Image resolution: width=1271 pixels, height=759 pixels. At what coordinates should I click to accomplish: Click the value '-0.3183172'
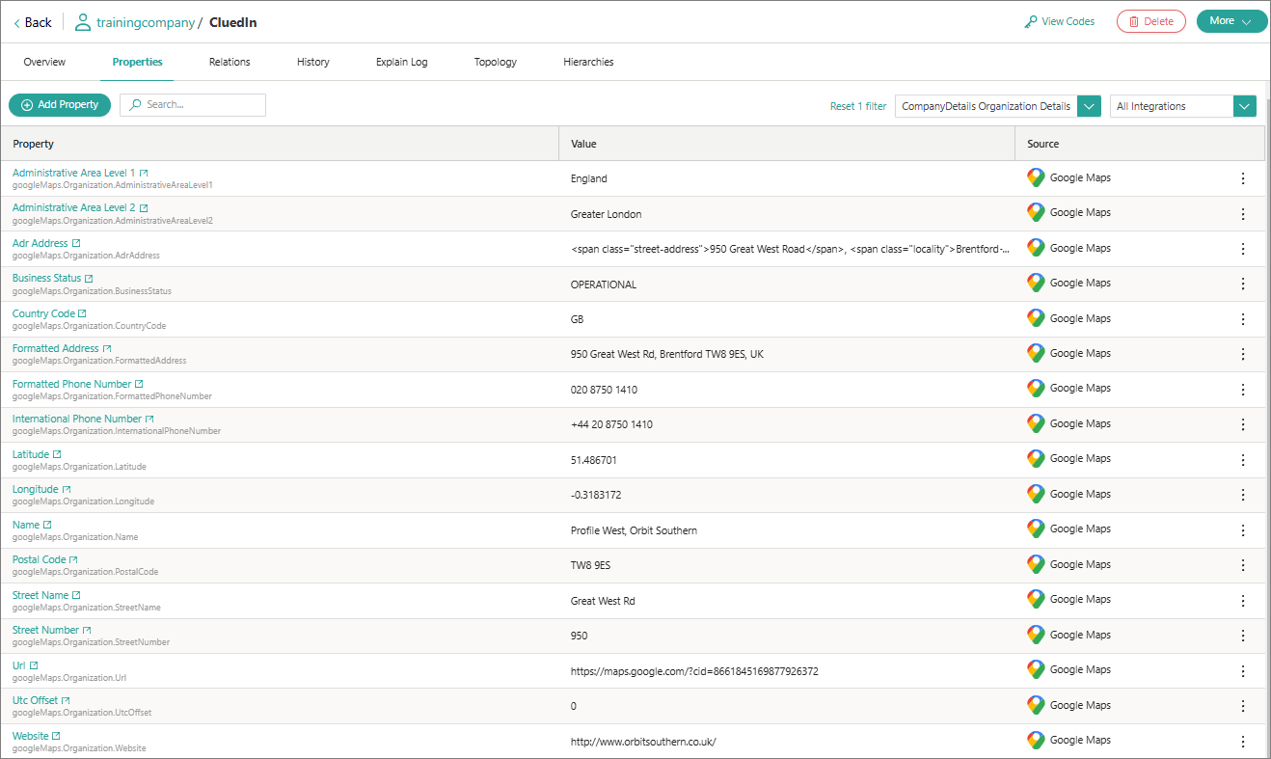pos(596,495)
